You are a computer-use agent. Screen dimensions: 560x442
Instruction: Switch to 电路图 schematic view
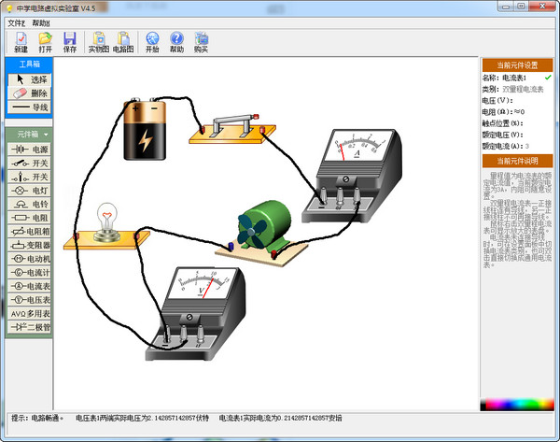click(123, 42)
